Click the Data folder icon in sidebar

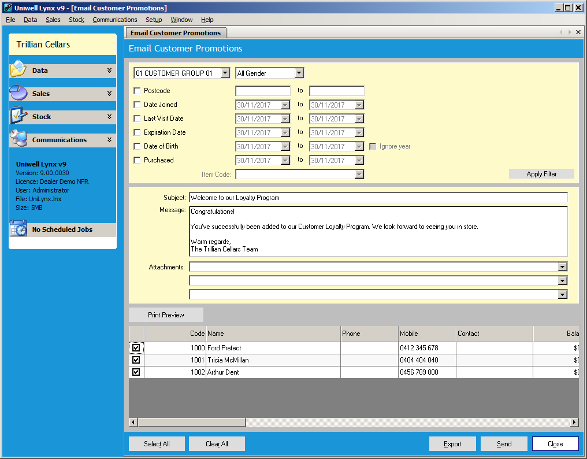click(18, 69)
